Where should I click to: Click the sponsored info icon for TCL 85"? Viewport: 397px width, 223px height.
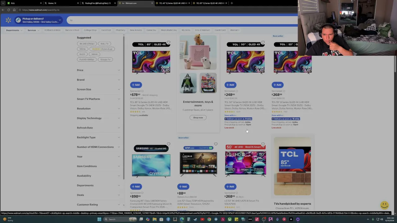click(142, 91)
